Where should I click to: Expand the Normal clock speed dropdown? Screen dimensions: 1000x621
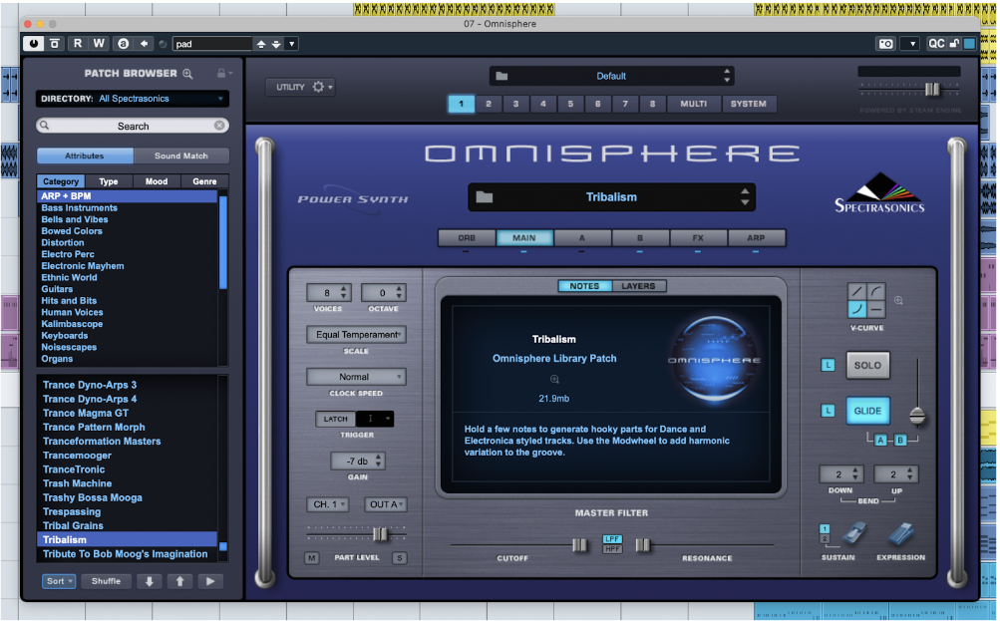(356, 377)
